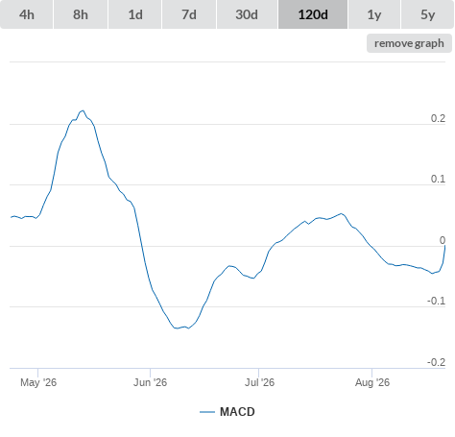This screenshot has height=437, width=455.
Task: Select the 7d time range tab
Action: pyautogui.click(x=189, y=14)
